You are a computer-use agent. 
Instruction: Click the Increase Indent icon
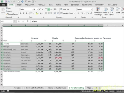coord(58,13)
